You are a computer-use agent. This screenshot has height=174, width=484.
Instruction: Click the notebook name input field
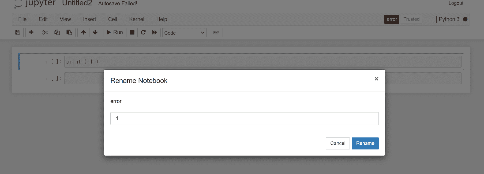(244, 118)
